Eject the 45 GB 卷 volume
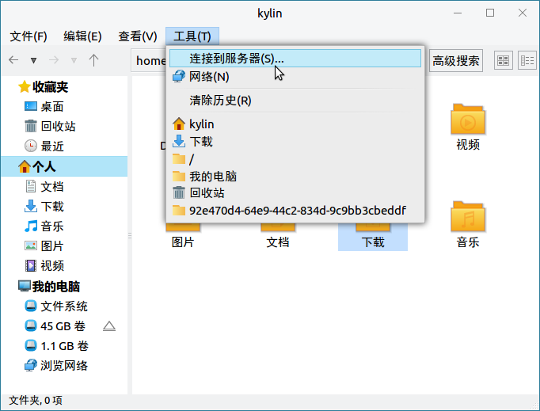Image resolution: width=540 pixels, height=411 pixels. pos(109,326)
